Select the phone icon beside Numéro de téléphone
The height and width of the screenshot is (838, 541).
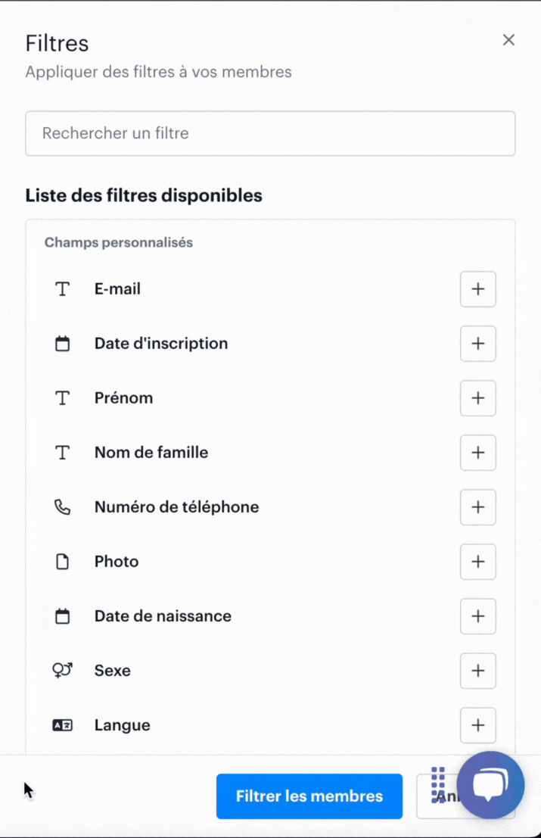pyautogui.click(x=61, y=507)
